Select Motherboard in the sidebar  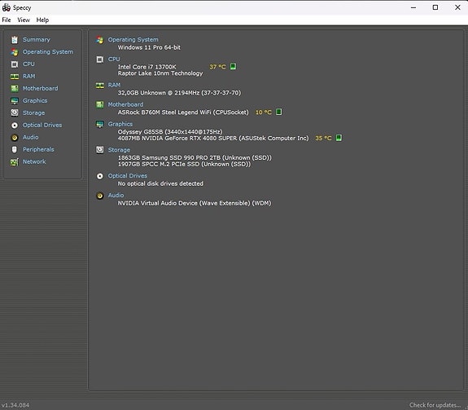coord(41,89)
